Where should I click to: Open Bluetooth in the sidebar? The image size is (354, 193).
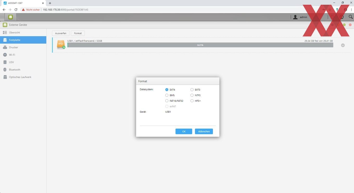(23, 70)
